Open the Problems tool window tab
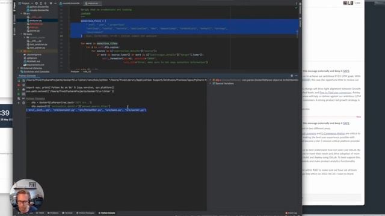Image resolution: width=385 pixels, height=216 pixels. point(53,213)
